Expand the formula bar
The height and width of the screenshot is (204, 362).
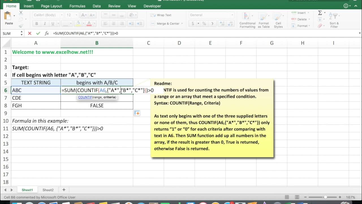(x=359, y=33)
